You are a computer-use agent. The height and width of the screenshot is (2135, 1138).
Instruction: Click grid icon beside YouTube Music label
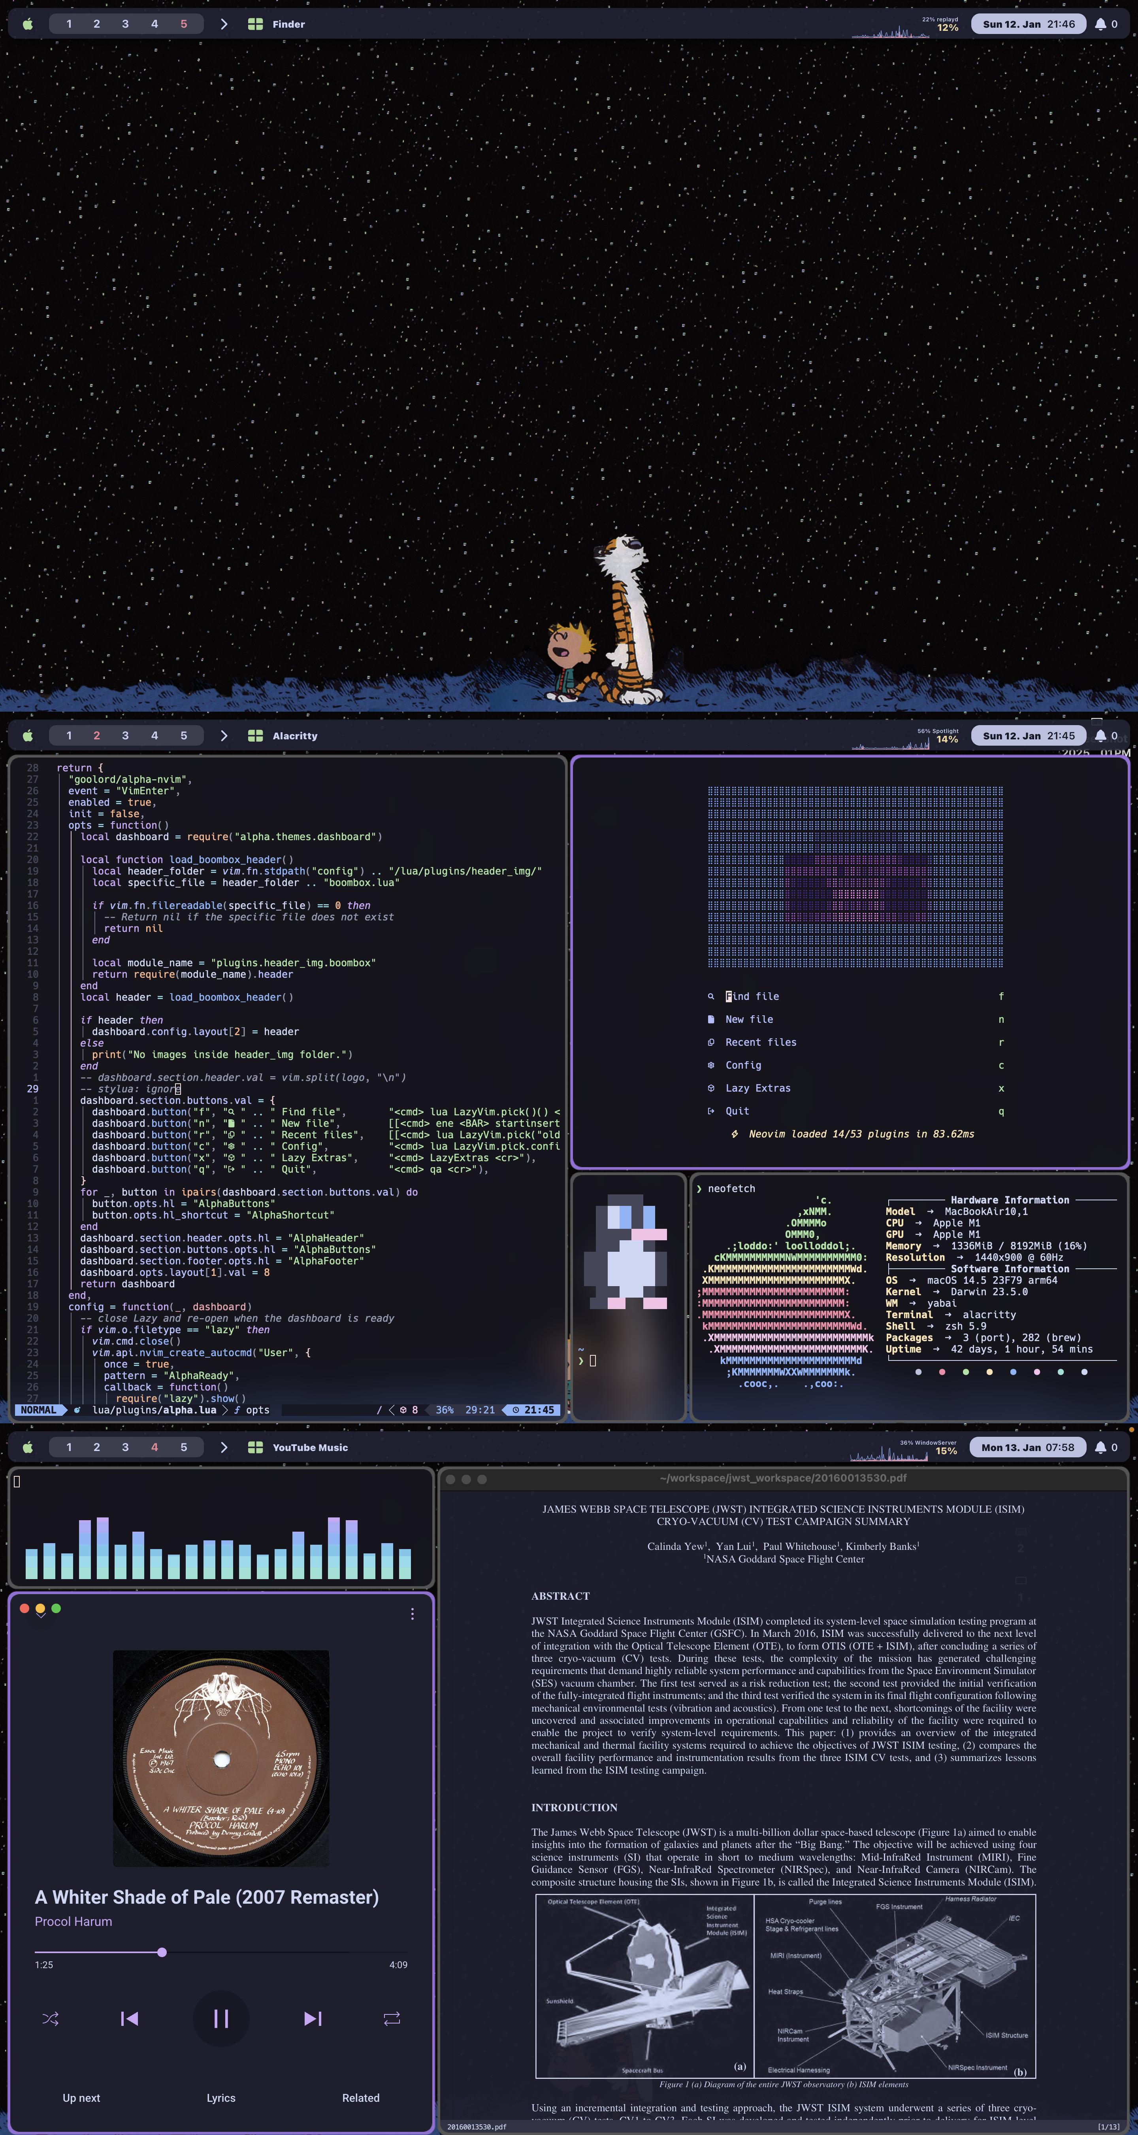pyautogui.click(x=255, y=1447)
